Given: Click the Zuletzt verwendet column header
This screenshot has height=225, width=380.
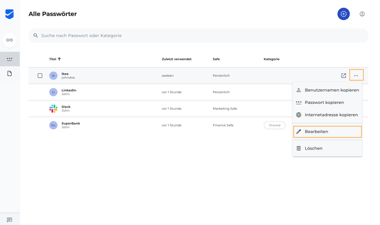Looking at the screenshot, I should 176,59.
